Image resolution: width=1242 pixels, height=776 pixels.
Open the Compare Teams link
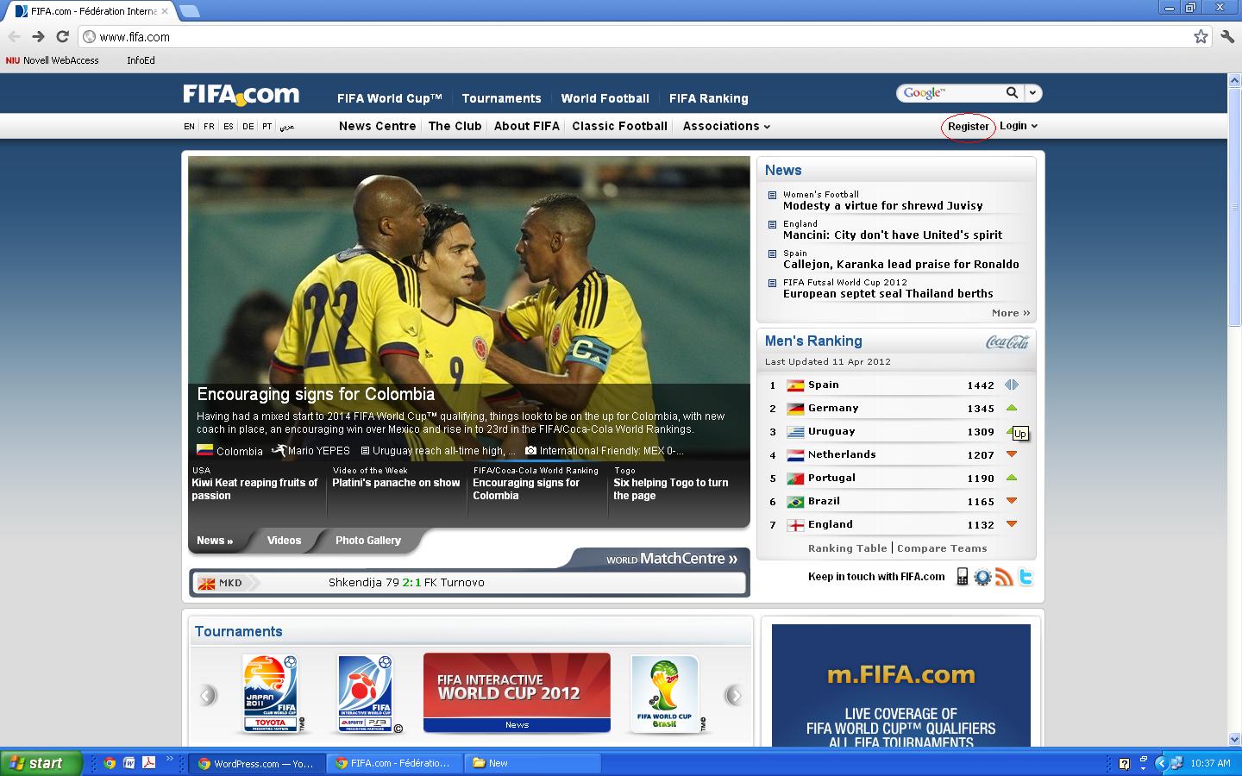coord(942,548)
